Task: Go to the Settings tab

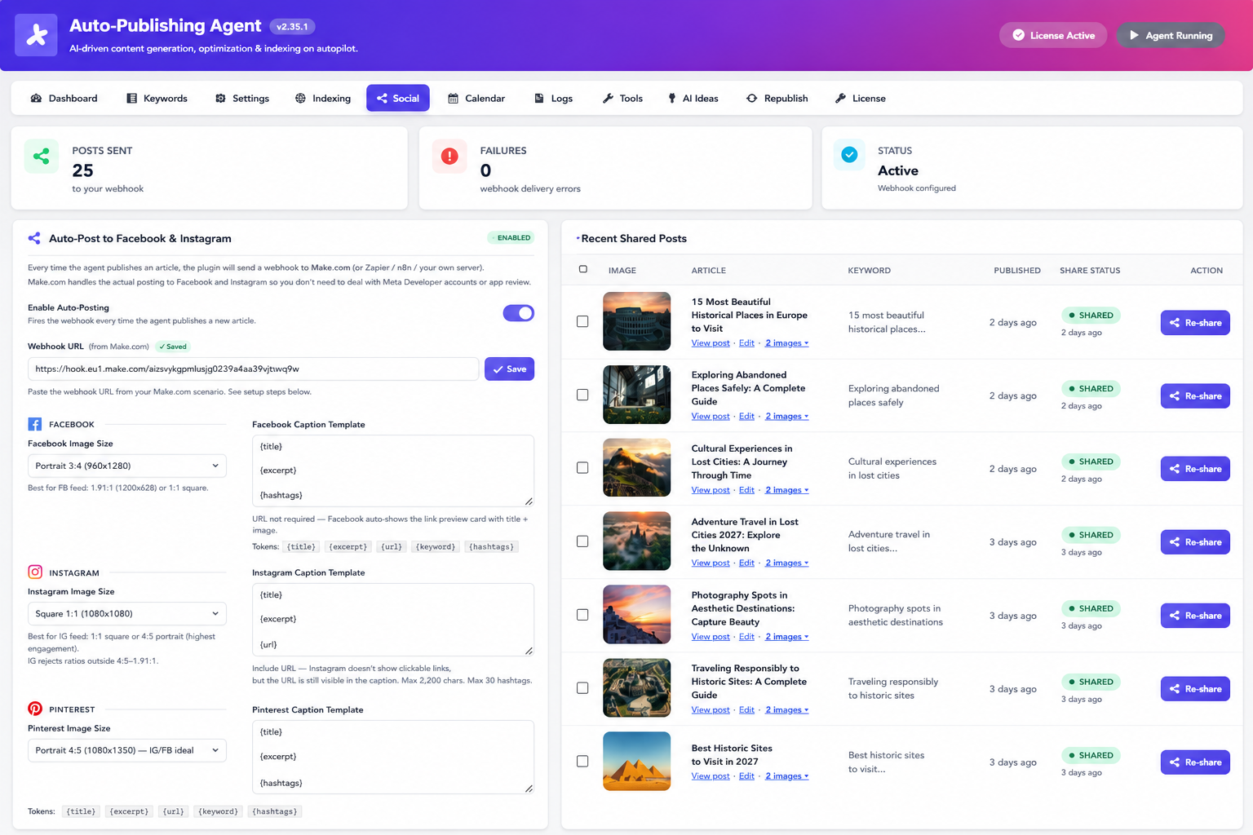Action: point(242,98)
